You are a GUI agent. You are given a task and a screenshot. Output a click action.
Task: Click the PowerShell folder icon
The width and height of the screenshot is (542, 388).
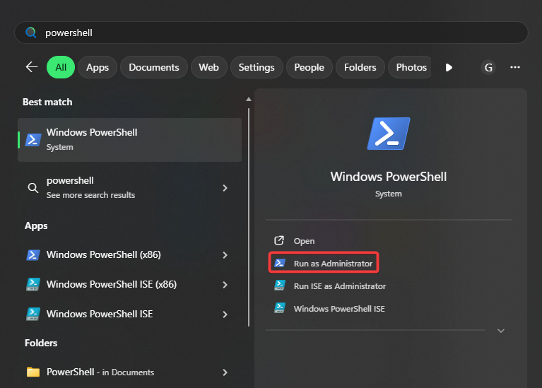(33, 372)
